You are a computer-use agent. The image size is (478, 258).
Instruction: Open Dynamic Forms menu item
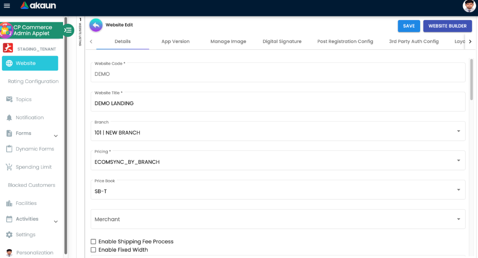click(35, 149)
